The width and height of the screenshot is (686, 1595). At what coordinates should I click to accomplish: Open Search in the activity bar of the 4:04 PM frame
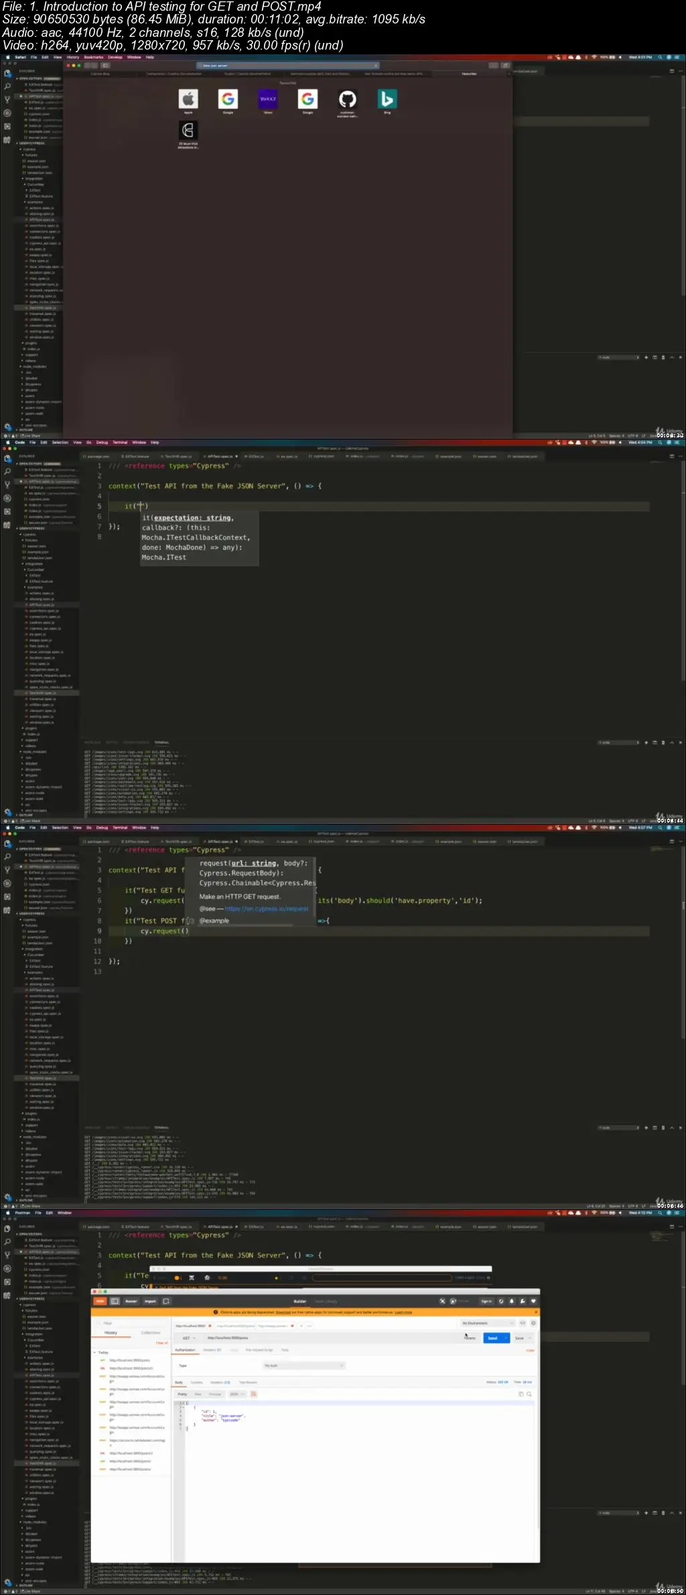click(x=7, y=472)
